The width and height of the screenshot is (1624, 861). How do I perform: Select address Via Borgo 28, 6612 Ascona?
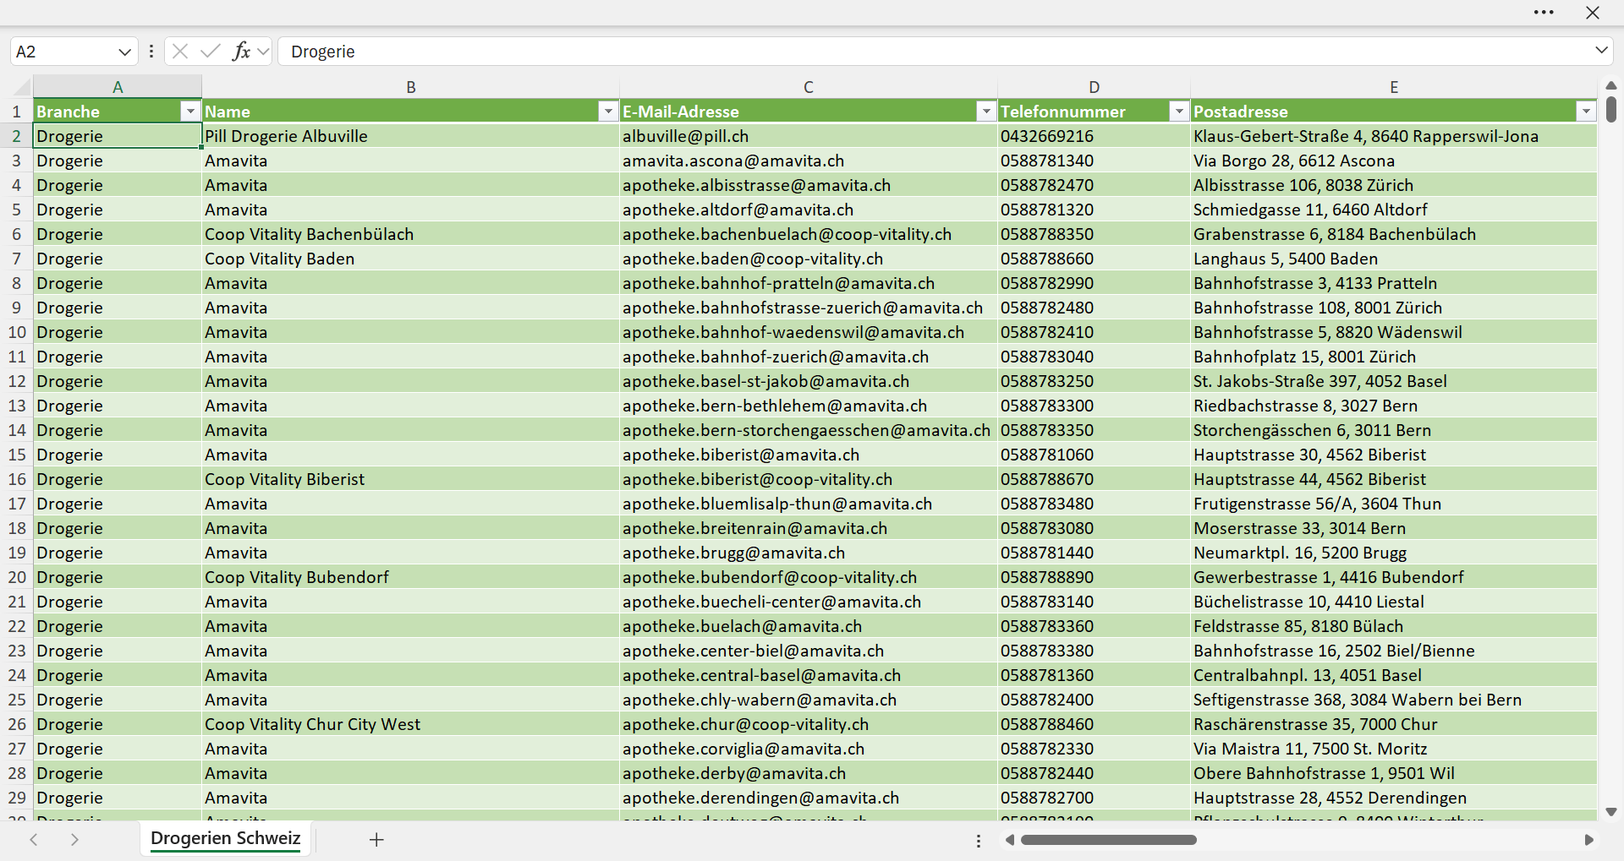click(1394, 161)
